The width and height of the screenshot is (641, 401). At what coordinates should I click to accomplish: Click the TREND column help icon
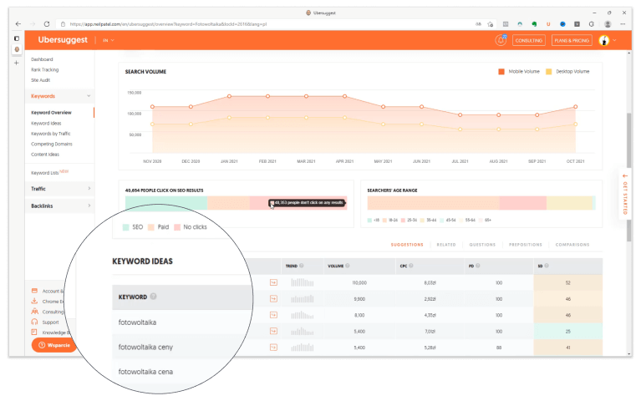pyautogui.click(x=302, y=266)
